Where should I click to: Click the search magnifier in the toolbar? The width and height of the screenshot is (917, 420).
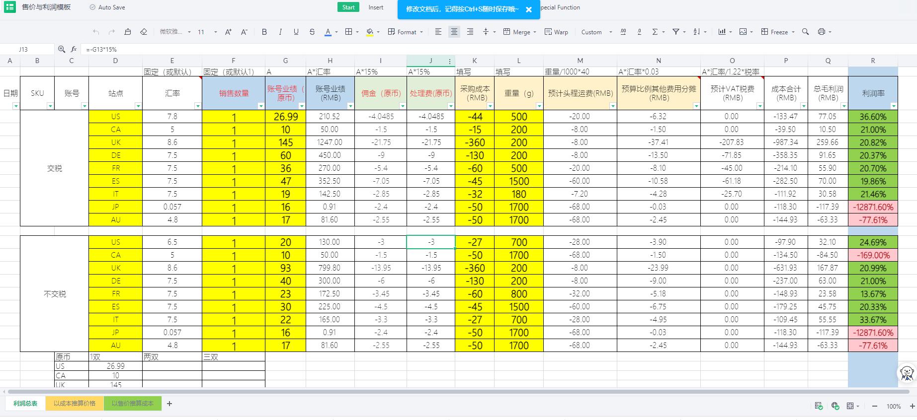(805, 32)
